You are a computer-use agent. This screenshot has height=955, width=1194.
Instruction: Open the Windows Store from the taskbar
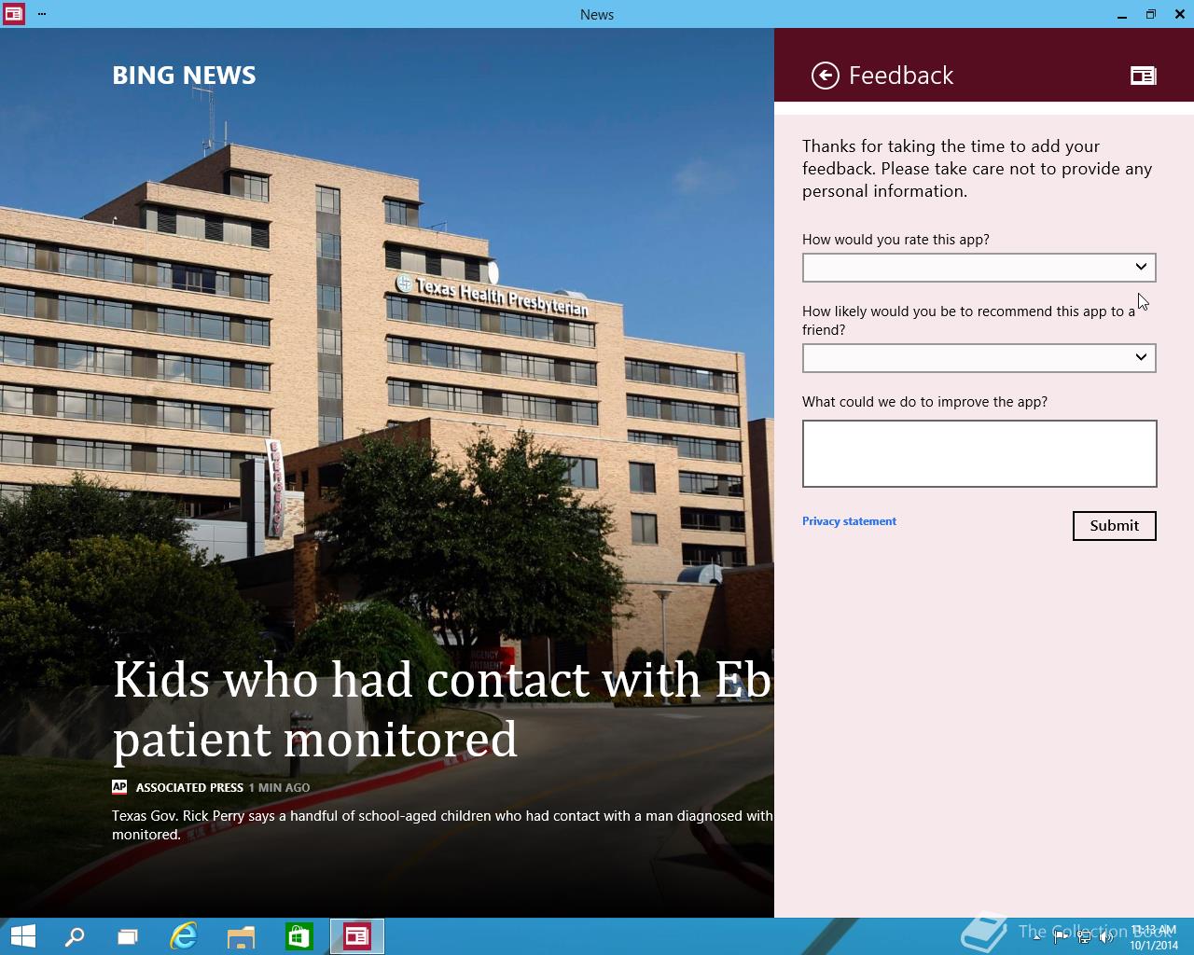tap(298, 936)
